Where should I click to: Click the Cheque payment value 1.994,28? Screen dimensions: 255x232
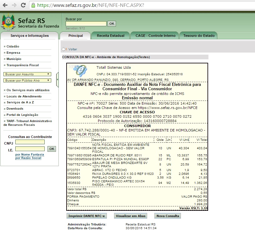point(201,204)
